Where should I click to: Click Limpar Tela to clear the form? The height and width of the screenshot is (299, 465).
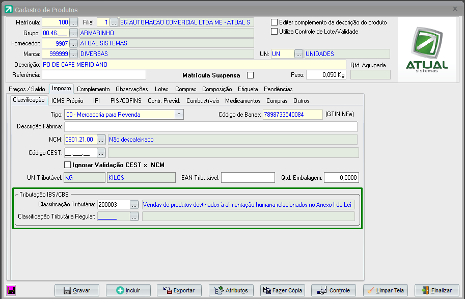click(385, 290)
